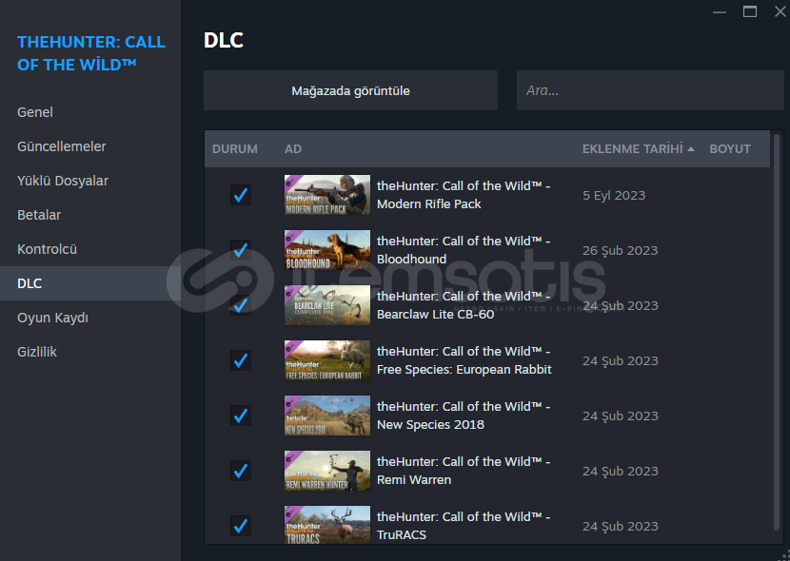This screenshot has height=561, width=790.
Task: Click the Bloodhound DLC thumbnail
Action: pyautogui.click(x=327, y=250)
